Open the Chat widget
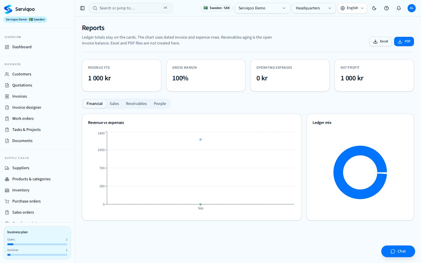The image size is (421, 263). 398,251
